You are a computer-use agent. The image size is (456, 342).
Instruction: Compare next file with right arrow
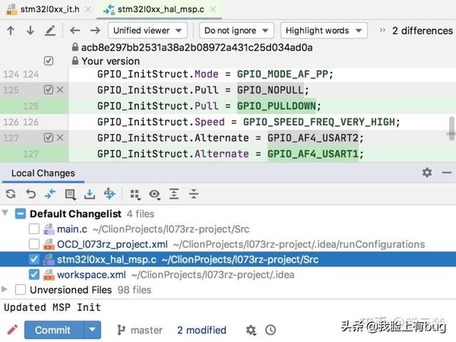(95, 30)
